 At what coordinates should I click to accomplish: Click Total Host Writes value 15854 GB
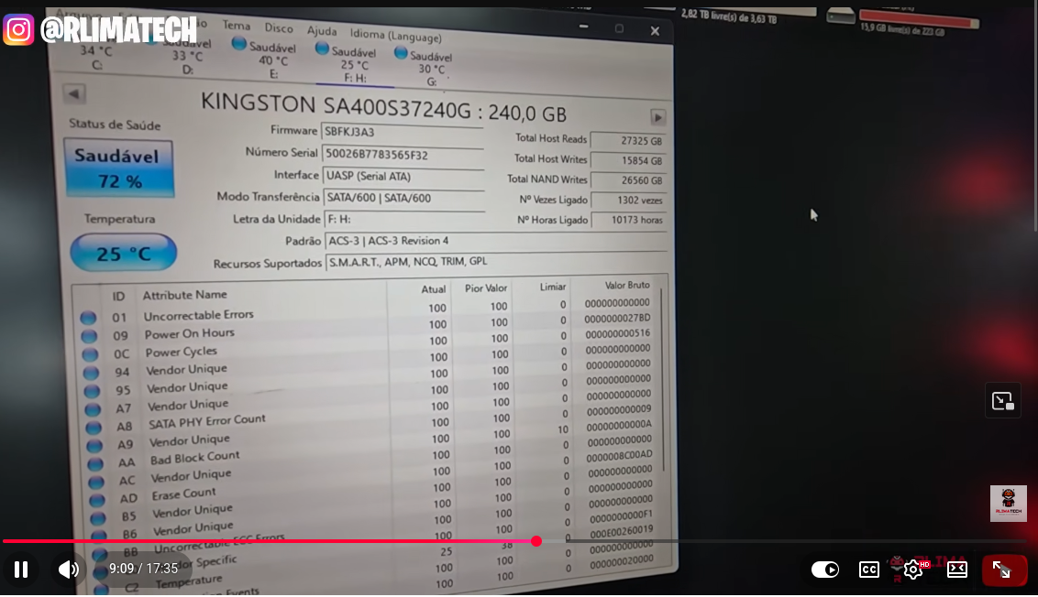tap(628, 160)
